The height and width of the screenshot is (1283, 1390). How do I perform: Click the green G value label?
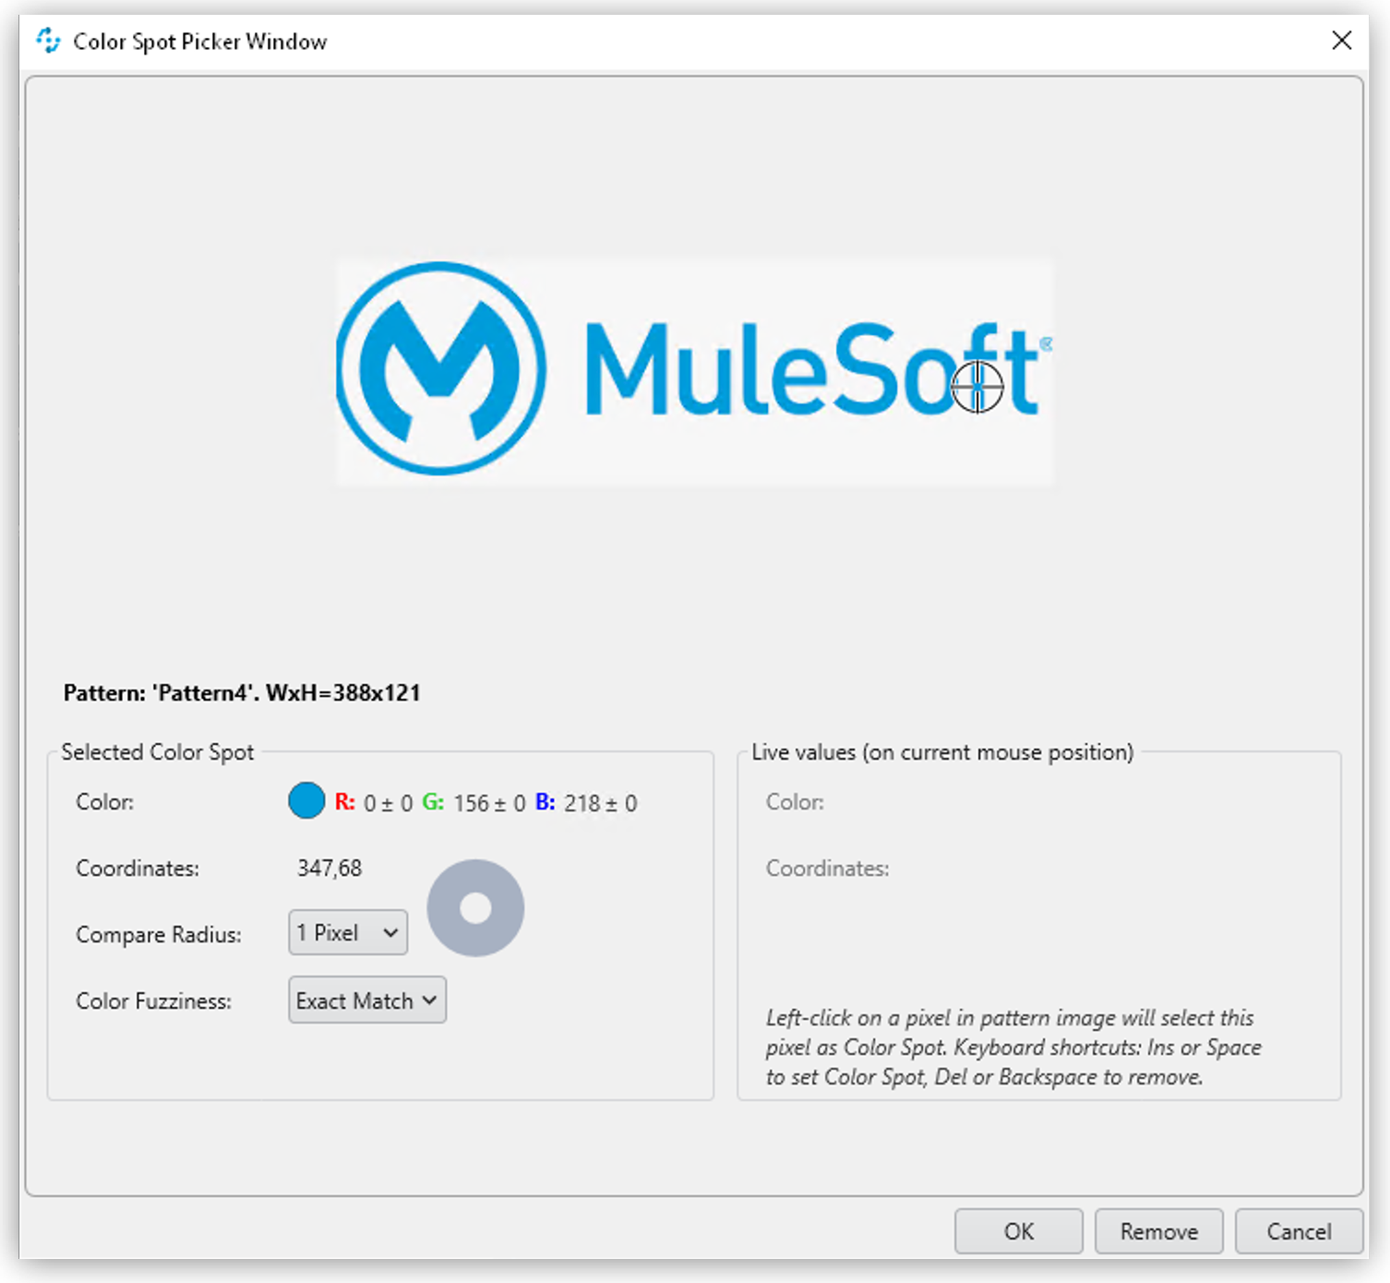(432, 802)
